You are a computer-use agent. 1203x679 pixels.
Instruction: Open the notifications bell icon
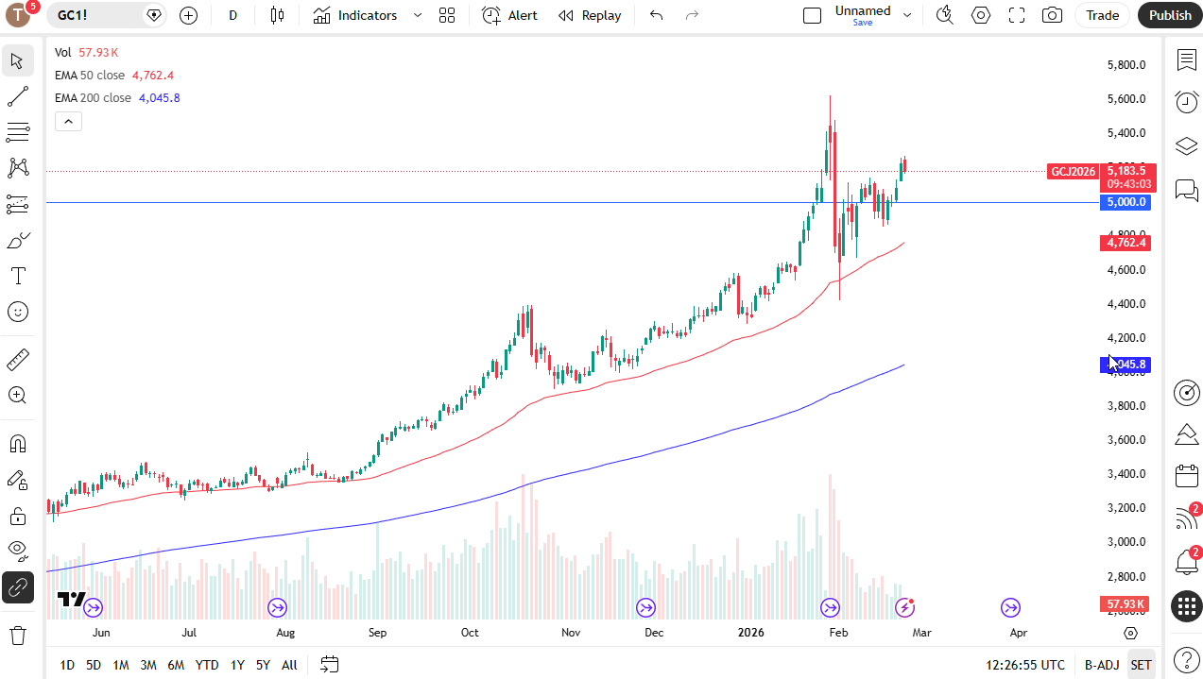(x=1187, y=563)
